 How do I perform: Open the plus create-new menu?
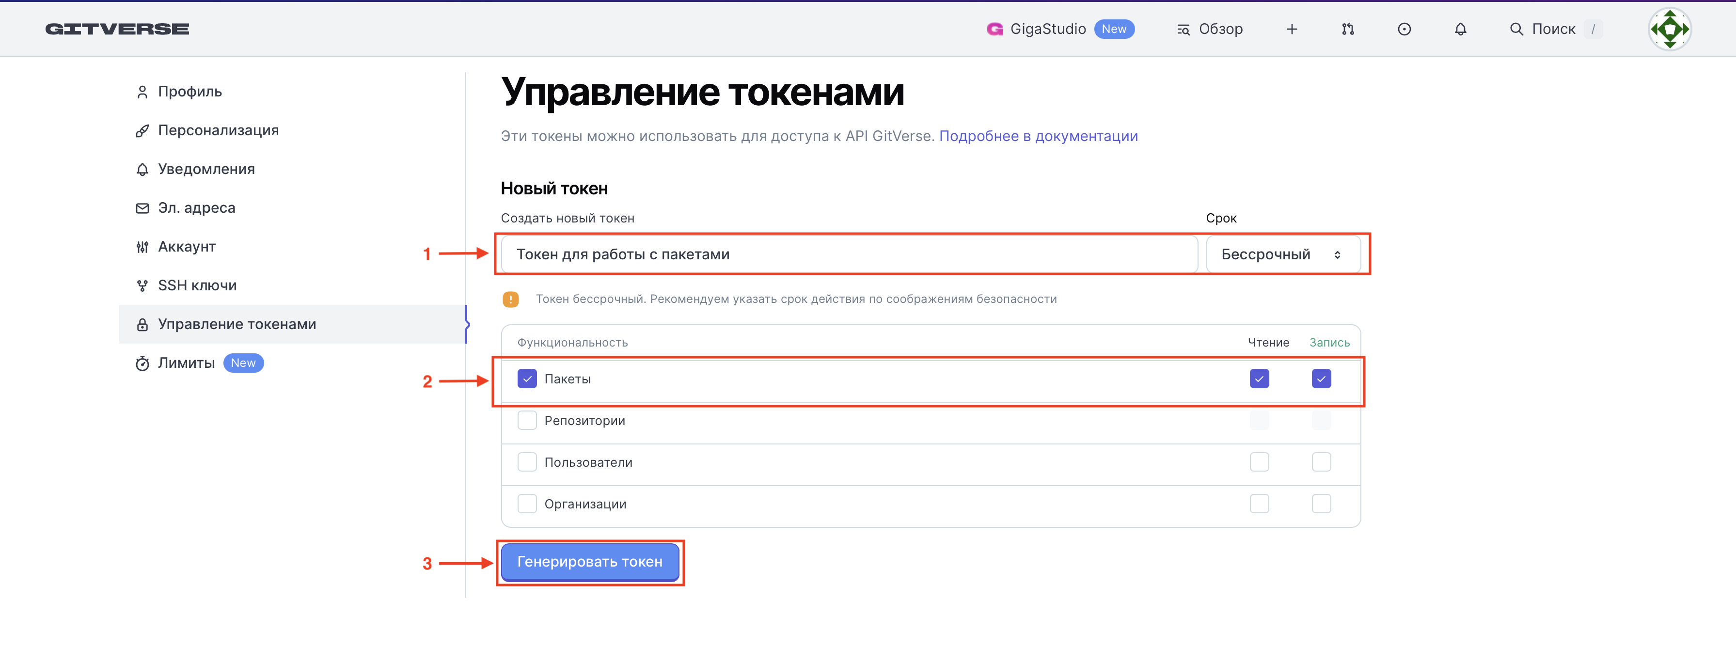(1291, 29)
